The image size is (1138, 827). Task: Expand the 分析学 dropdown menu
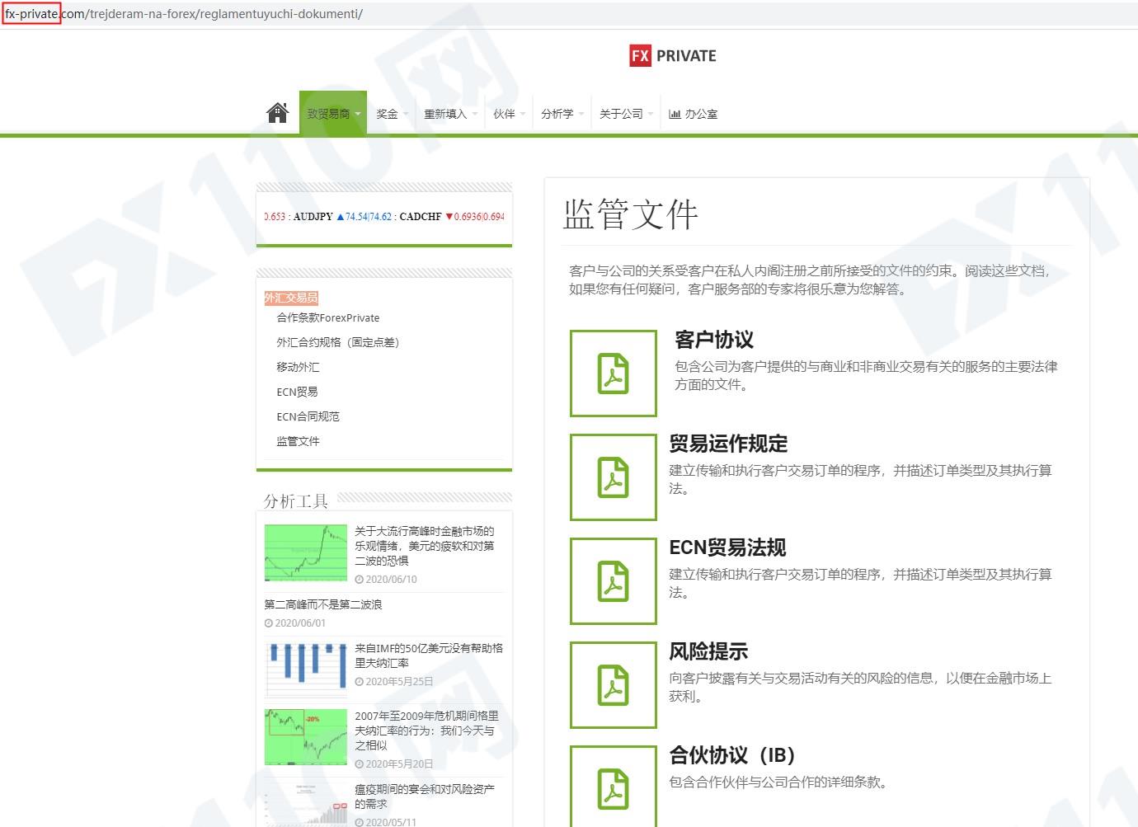pos(562,114)
